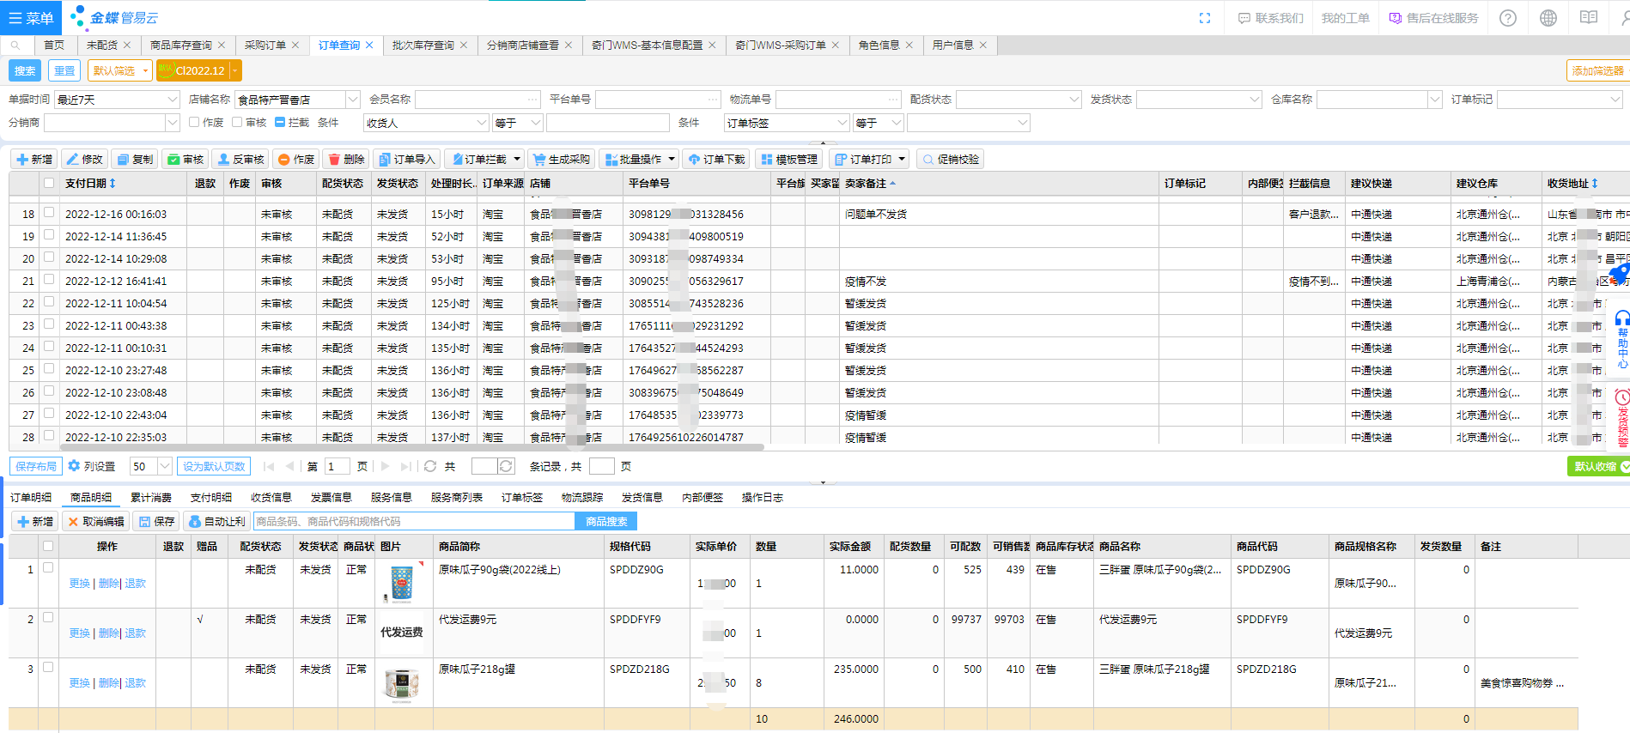Expand the 订单打印 dropdown arrow

pos(902,160)
